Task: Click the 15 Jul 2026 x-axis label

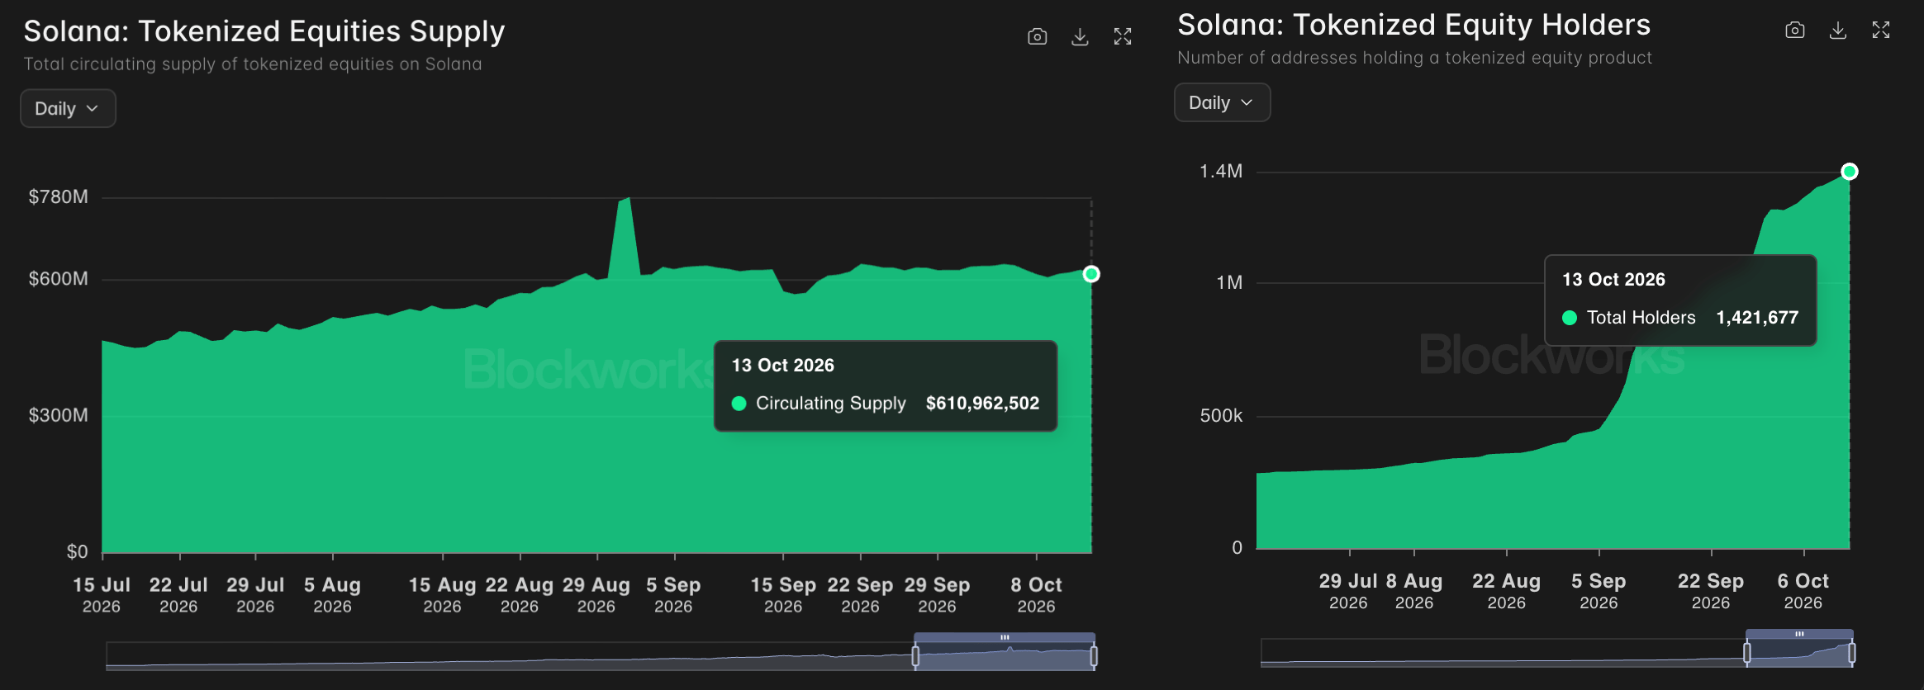Action: tap(102, 595)
